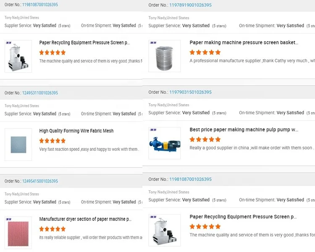
Task: Click the pressure screen basket product thumbnail
Action: (x=165, y=56)
